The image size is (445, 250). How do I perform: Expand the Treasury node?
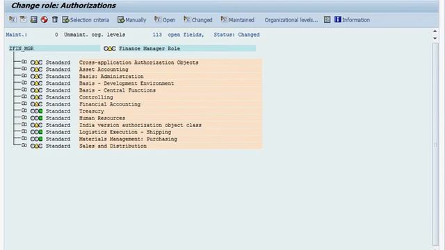click(24, 110)
